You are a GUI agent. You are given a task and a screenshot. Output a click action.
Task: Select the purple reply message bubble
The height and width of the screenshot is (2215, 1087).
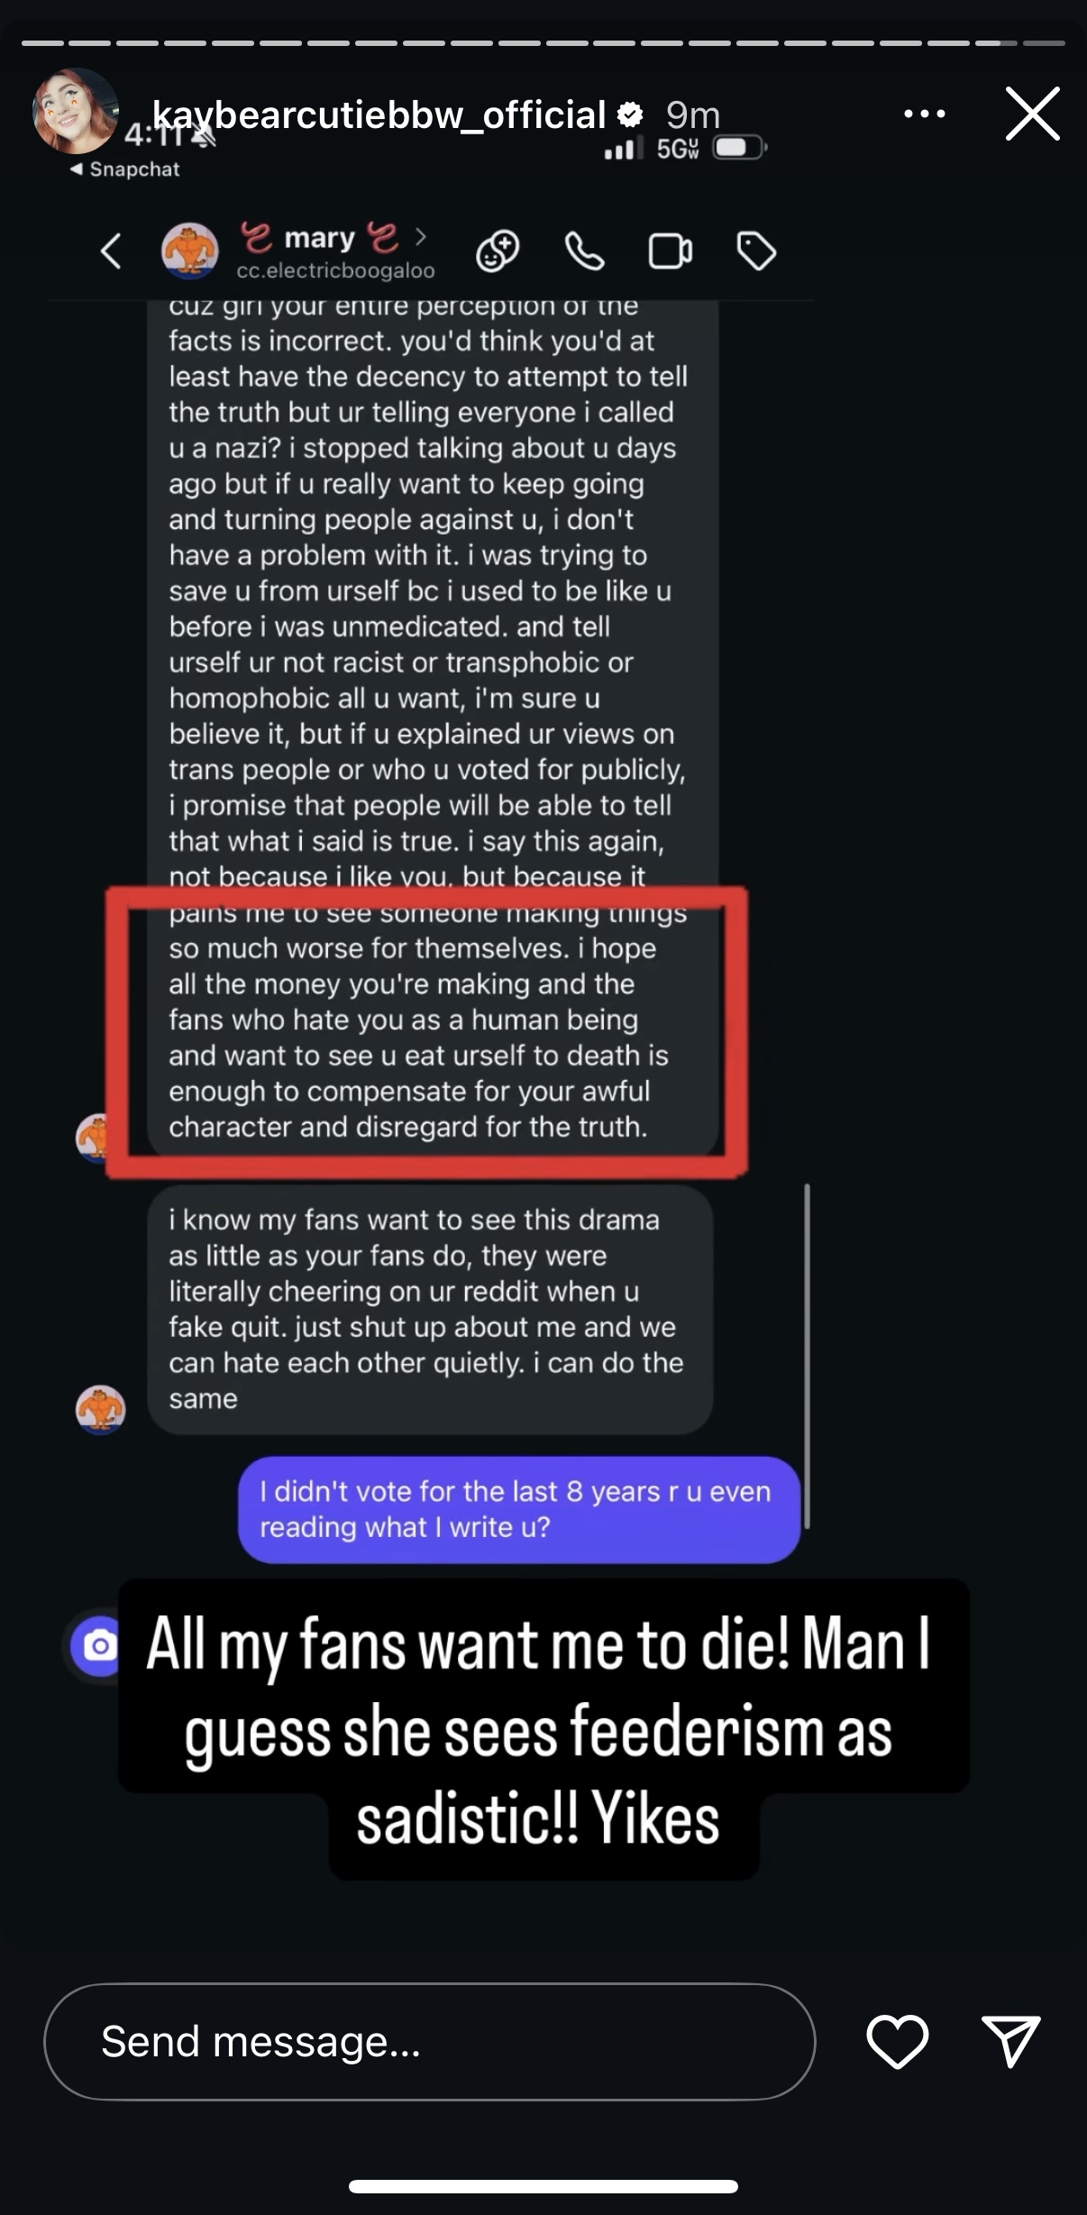tap(519, 1509)
